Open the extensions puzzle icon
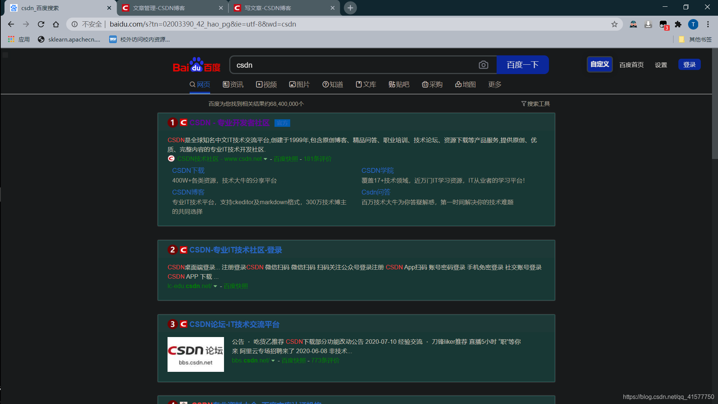 [678, 24]
